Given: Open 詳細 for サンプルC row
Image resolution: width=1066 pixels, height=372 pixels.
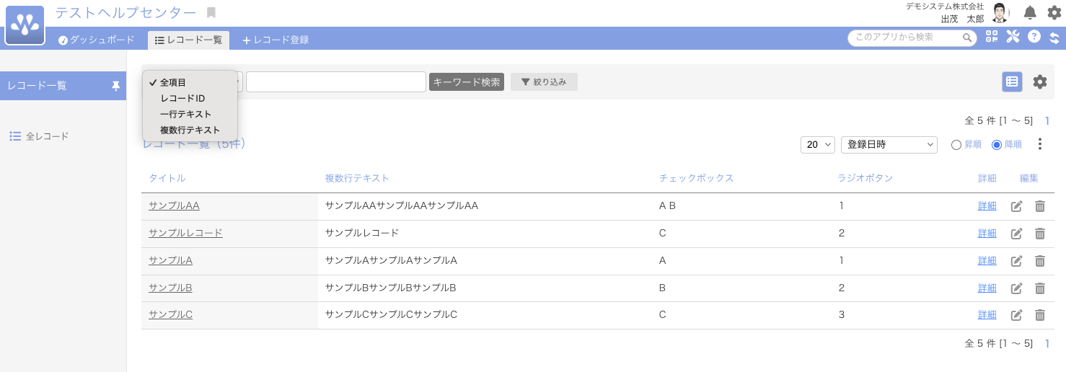Looking at the screenshot, I should (987, 315).
